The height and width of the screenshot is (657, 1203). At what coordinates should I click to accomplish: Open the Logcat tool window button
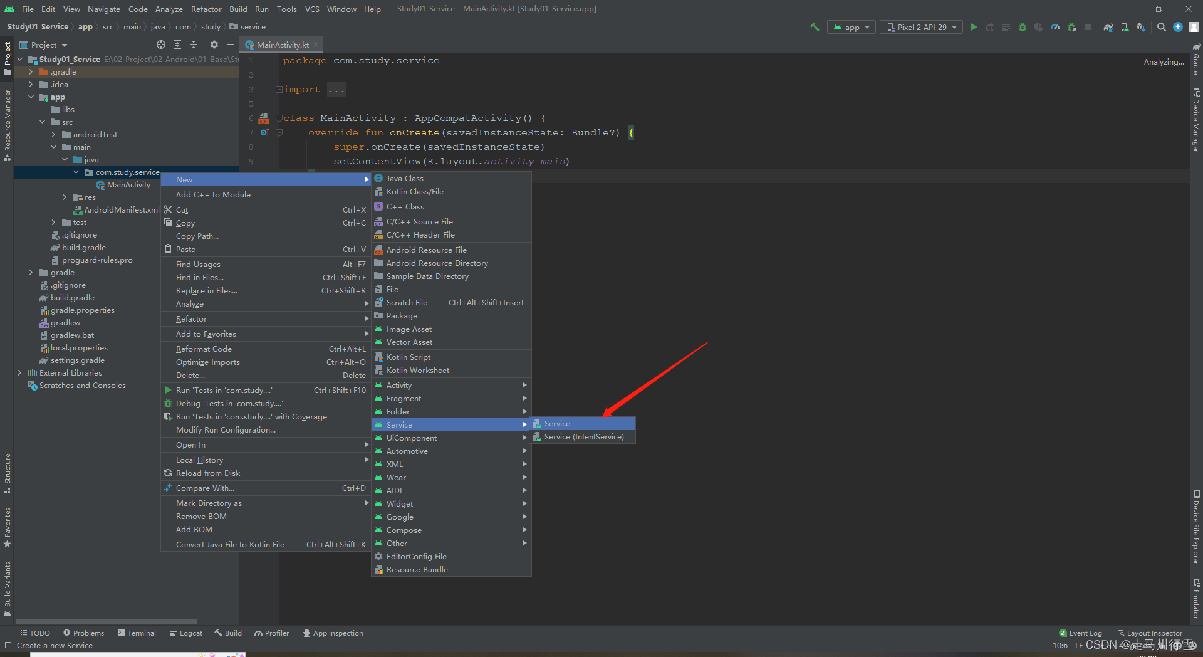pyautogui.click(x=186, y=633)
